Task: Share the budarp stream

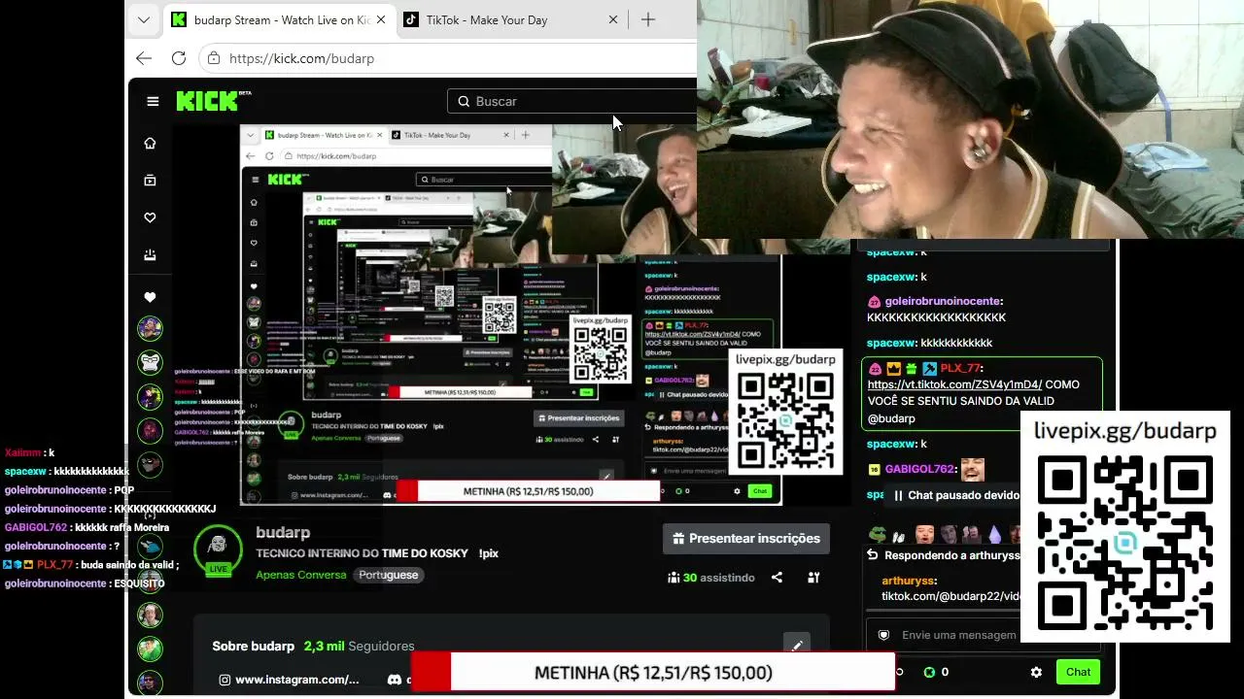Action: tap(777, 578)
